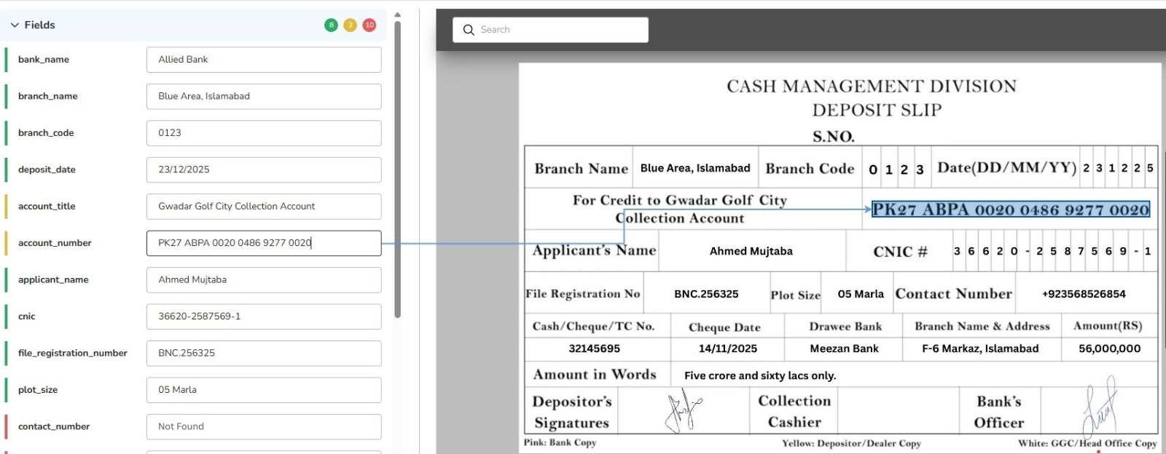Click the red badge showing 10

(x=369, y=25)
